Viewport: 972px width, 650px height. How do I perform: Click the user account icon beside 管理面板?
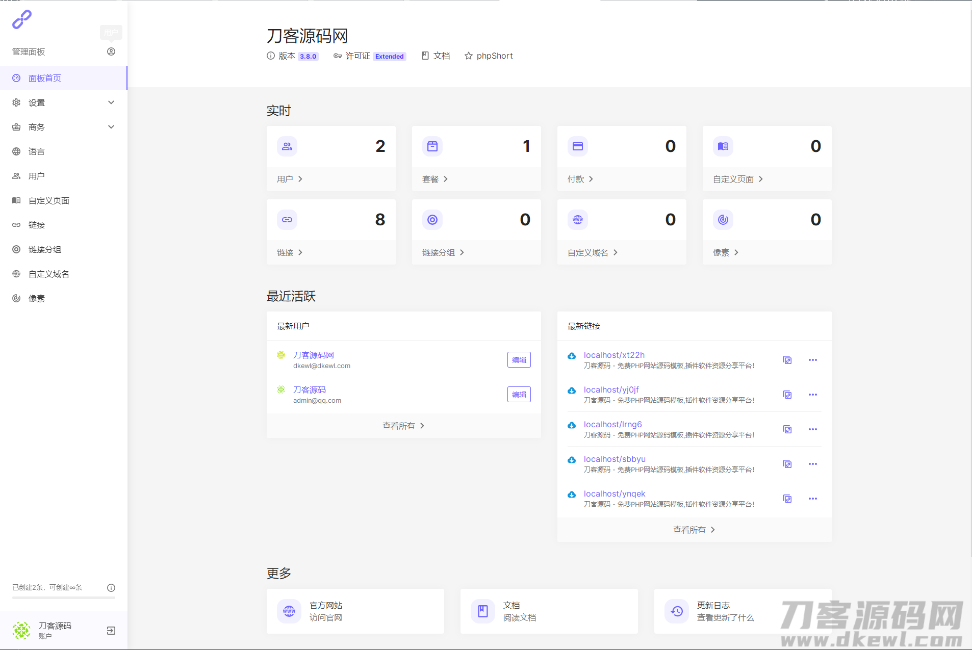click(x=111, y=51)
